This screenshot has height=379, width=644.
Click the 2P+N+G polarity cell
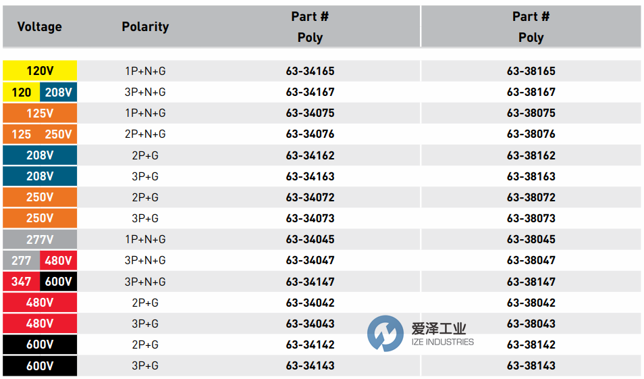[x=145, y=134]
